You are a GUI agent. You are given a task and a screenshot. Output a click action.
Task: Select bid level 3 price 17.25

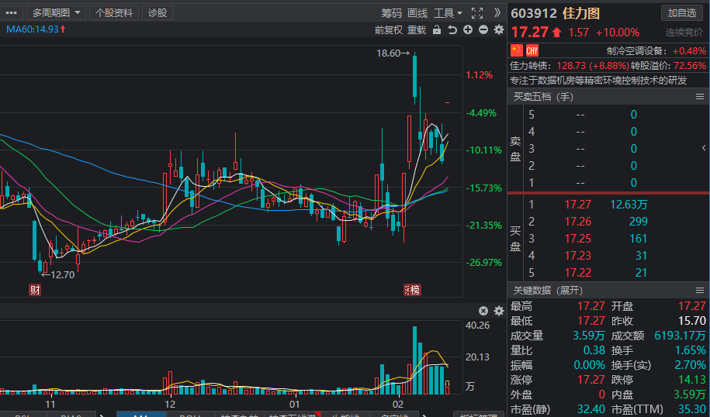[x=577, y=239]
